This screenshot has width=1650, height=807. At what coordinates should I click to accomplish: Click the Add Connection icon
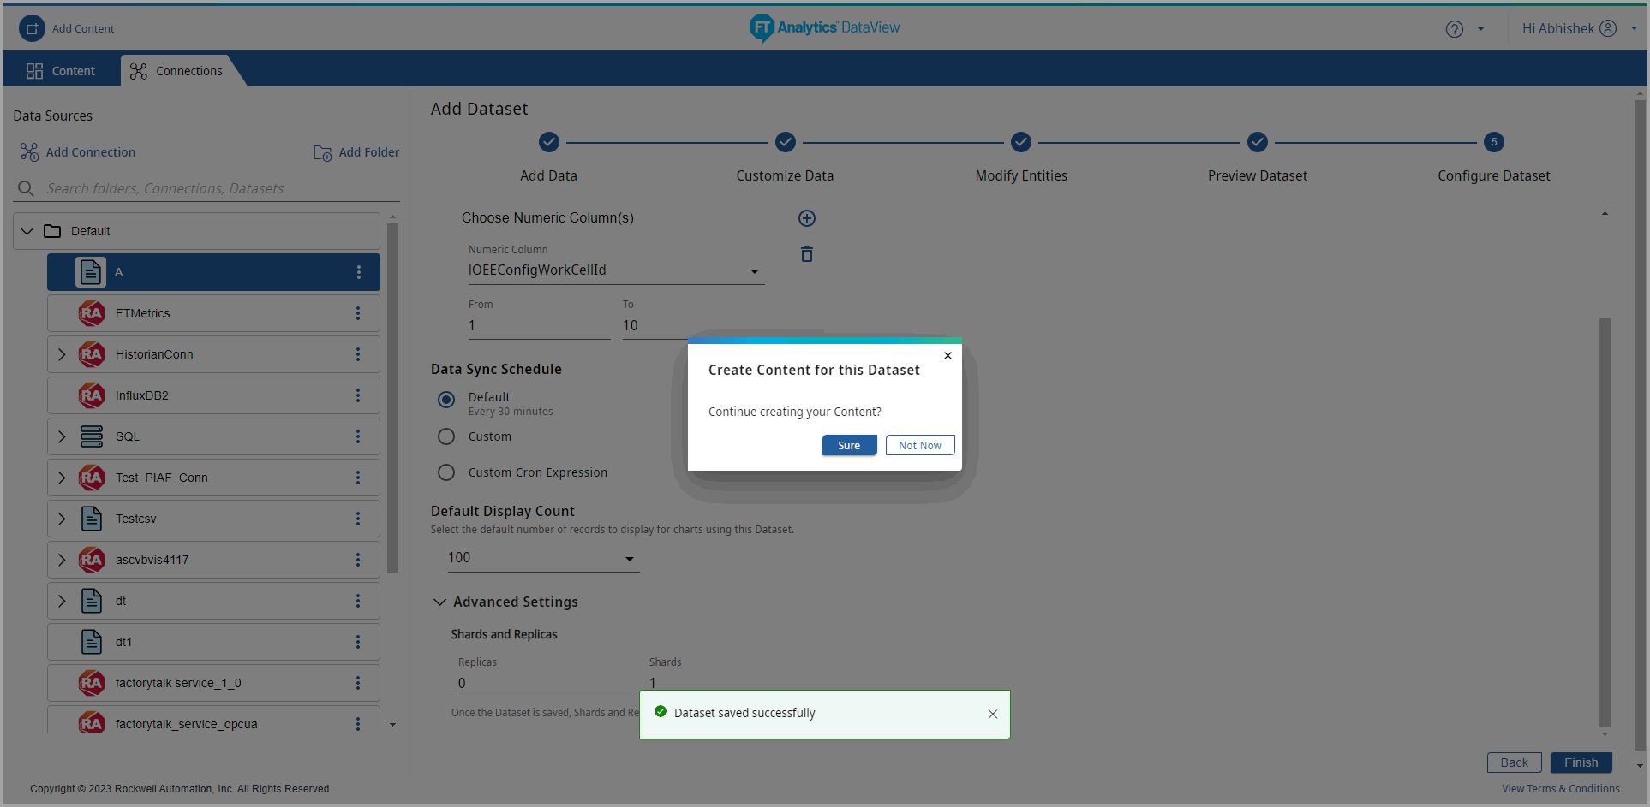[29, 152]
